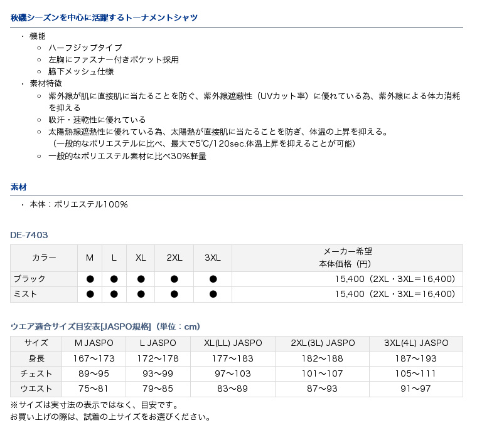Click the 'L' size column header
Image resolution: width=477 pixels, height=433 pixels.
click(x=114, y=258)
